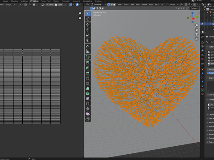This screenshot has width=214, height=160.
Task: Click the red X axis on navigation gizmo
Action: (x=193, y=19)
